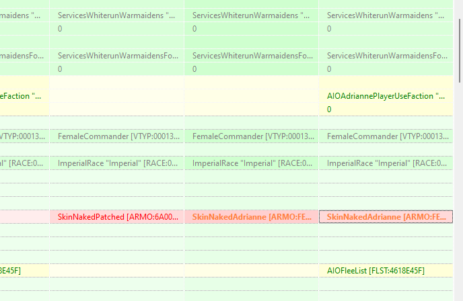Select the SkinNakedPatched [ARMO:6A00... cell
This screenshot has width=463, height=301.
(x=117, y=217)
